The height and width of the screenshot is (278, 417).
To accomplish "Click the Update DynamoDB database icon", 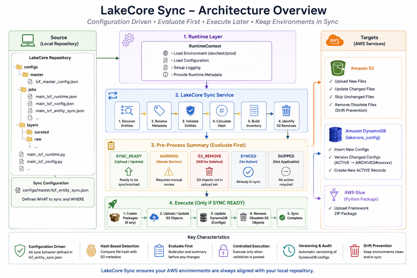I will [204, 217].
